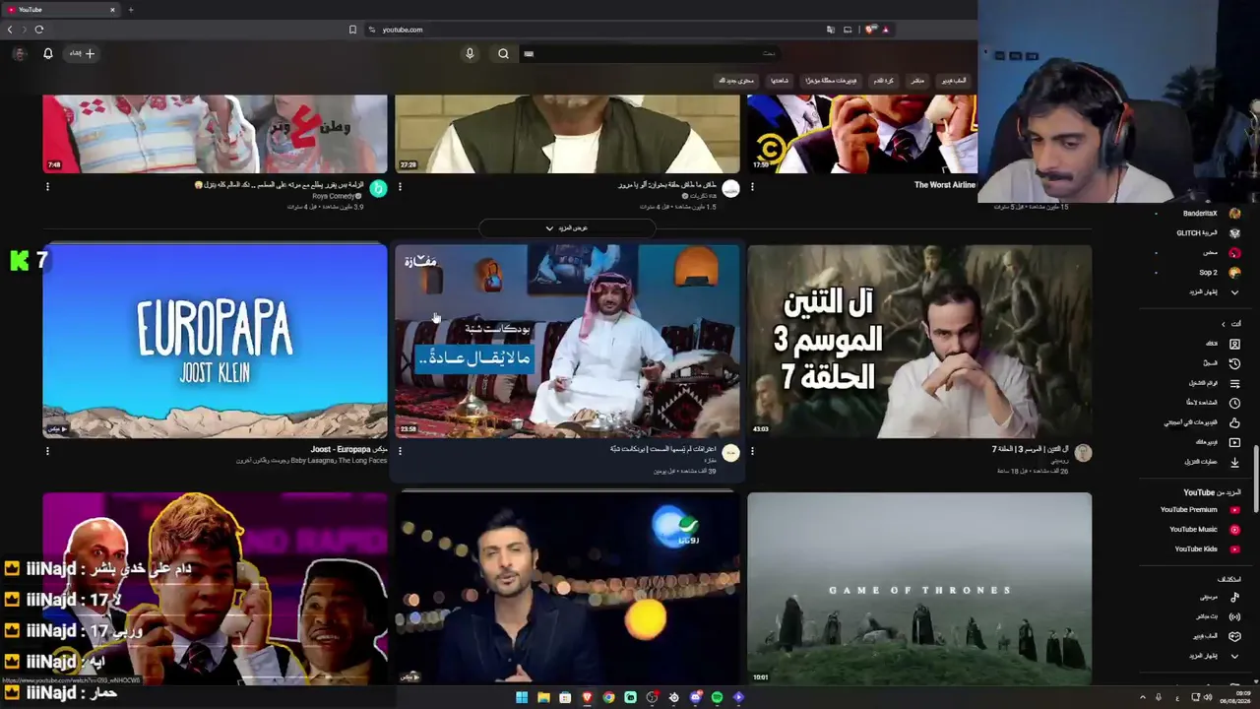Open The Worst Airline video thumbnail
The image size is (1260, 709).
[x=862, y=134]
